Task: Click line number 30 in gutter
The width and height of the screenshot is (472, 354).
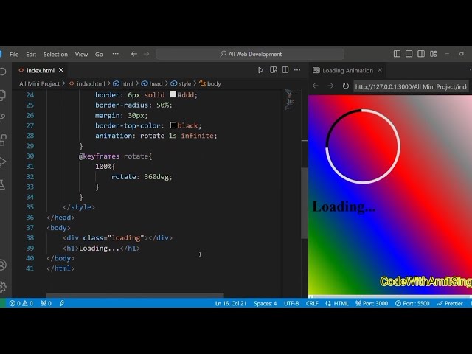Action: tap(29, 156)
